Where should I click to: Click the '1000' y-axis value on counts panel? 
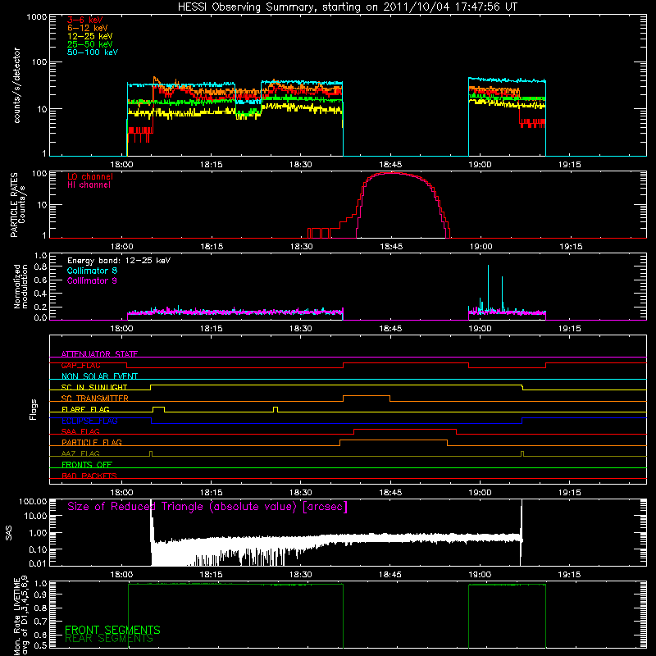pyautogui.click(x=37, y=17)
